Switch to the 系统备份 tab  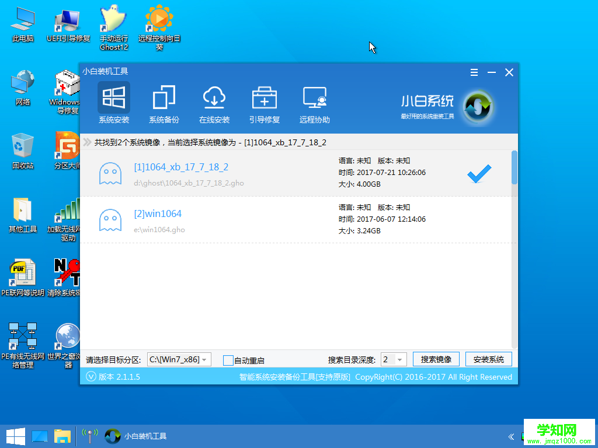tap(164, 104)
